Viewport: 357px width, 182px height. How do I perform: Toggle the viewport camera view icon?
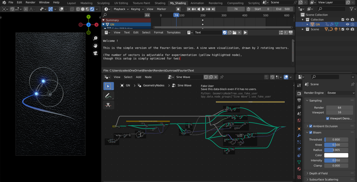(x=96, y=53)
